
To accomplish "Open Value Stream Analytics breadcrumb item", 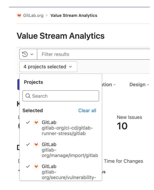I will click(x=74, y=15).
